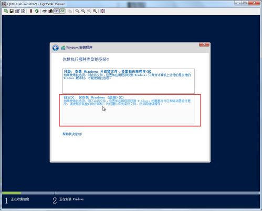Select the Upgrade installation option
This screenshot has height=211, width=262.
tap(129, 81)
